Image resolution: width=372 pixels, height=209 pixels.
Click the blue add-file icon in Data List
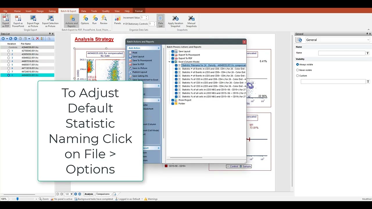3,39
